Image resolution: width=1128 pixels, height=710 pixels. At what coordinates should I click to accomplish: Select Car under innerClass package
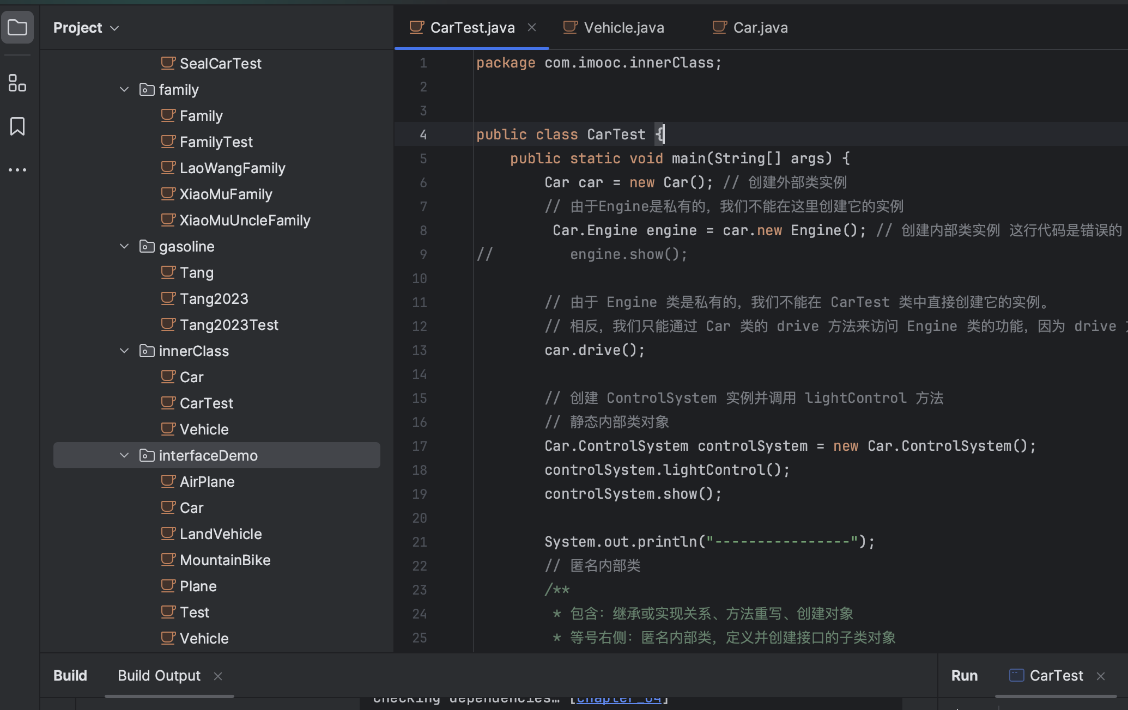point(192,377)
